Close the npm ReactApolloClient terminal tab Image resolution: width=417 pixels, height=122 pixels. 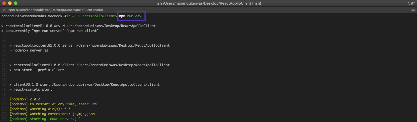pos(4,10)
